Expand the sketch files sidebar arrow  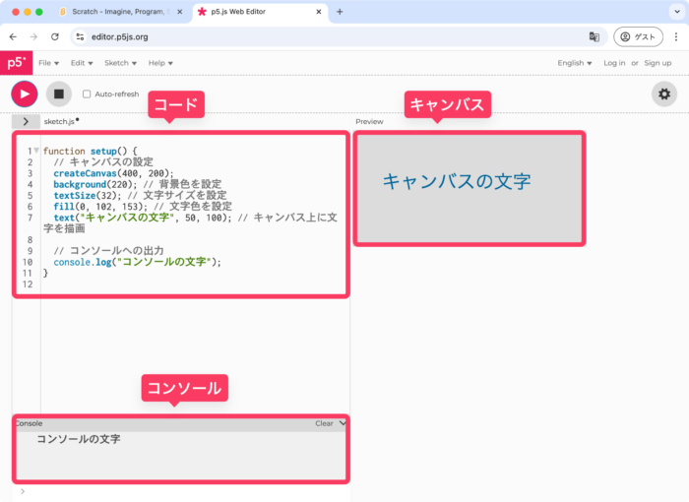point(26,121)
